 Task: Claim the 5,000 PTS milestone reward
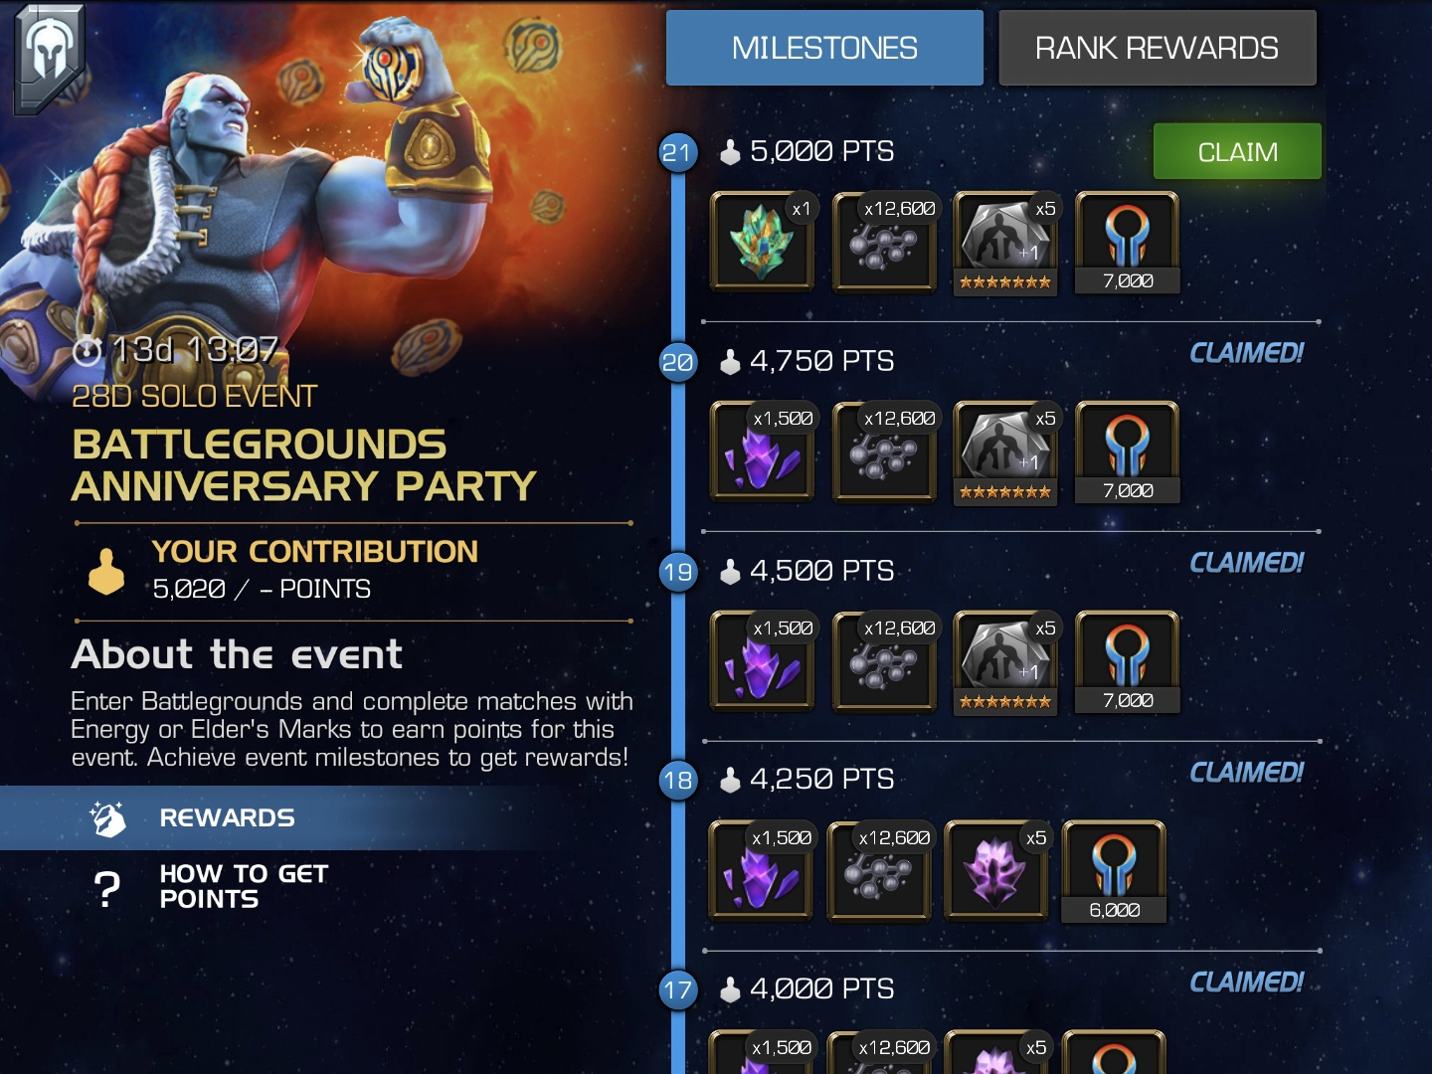[x=1237, y=151]
